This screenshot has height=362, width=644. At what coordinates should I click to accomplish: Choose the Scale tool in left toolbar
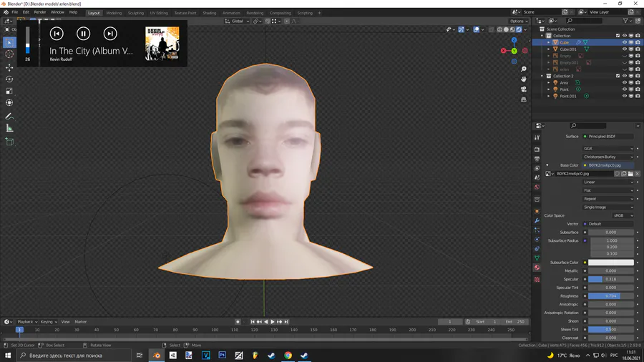9,92
